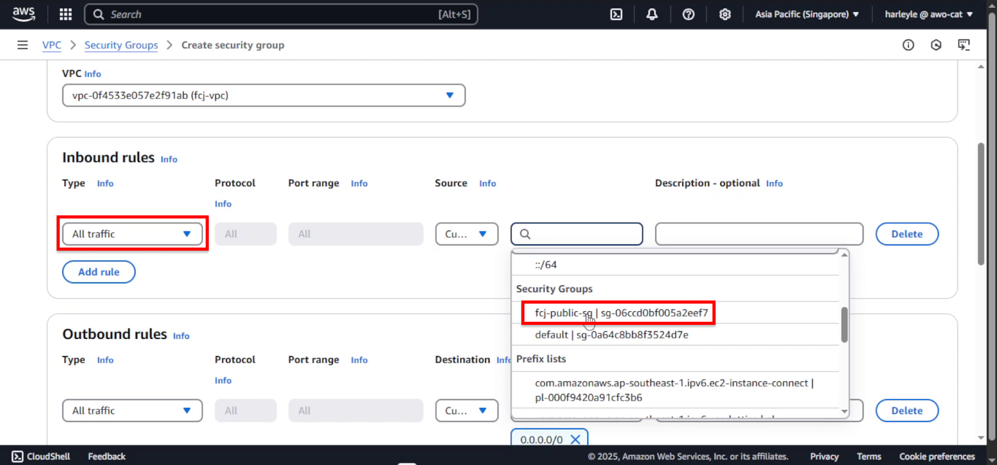997x465 pixels.
Task: Click the hexagon clock icon near breadcrumbs
Action: pos(936,45)
